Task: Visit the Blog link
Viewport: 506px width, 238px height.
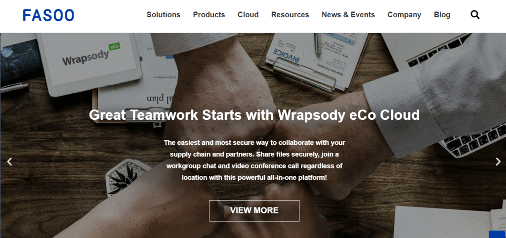Action: click(x=442, y=15)
